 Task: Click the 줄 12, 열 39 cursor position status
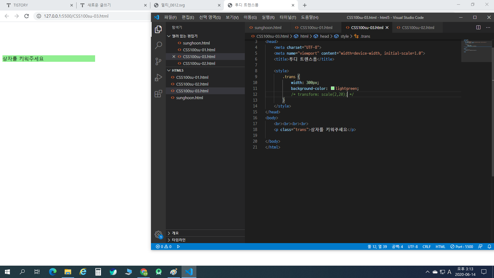[x=377, y=246]
